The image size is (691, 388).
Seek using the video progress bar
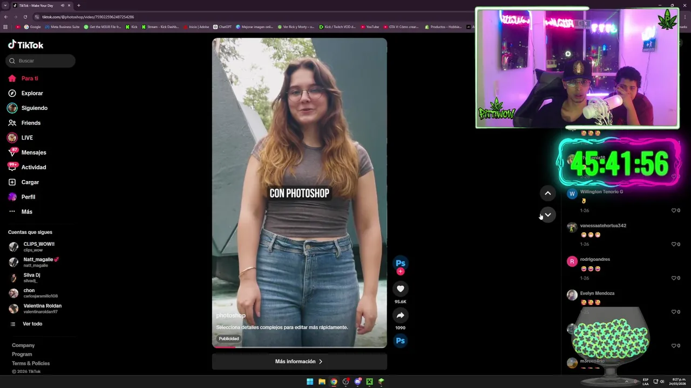pyautogui.click(x=300, y=347)
